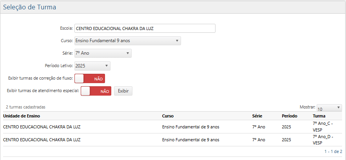Screen dimensions: 346x160
Task: Select turma 7º Ano_C - VESP
Action: (322, 126)
